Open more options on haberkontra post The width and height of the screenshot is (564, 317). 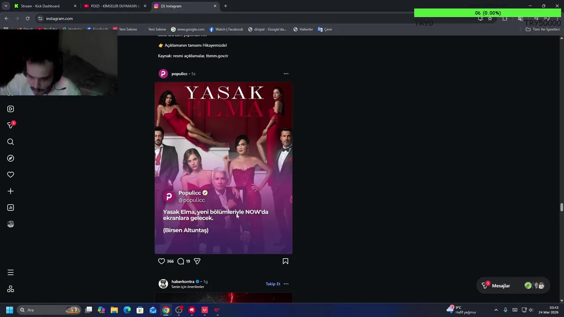click(x=286, y=284)
